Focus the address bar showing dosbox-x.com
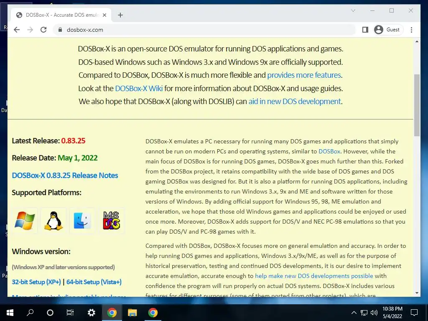Viewport: 428px width, 321px height. coord(205,30)
